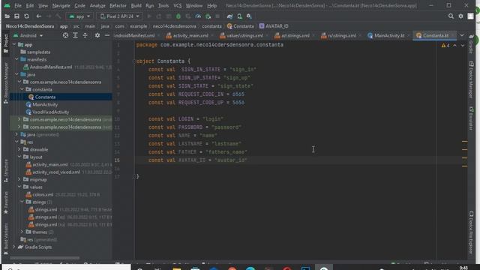Toggle the Device Manager tool window
Screen dimensions: 480x270
[x=471, y=79]
